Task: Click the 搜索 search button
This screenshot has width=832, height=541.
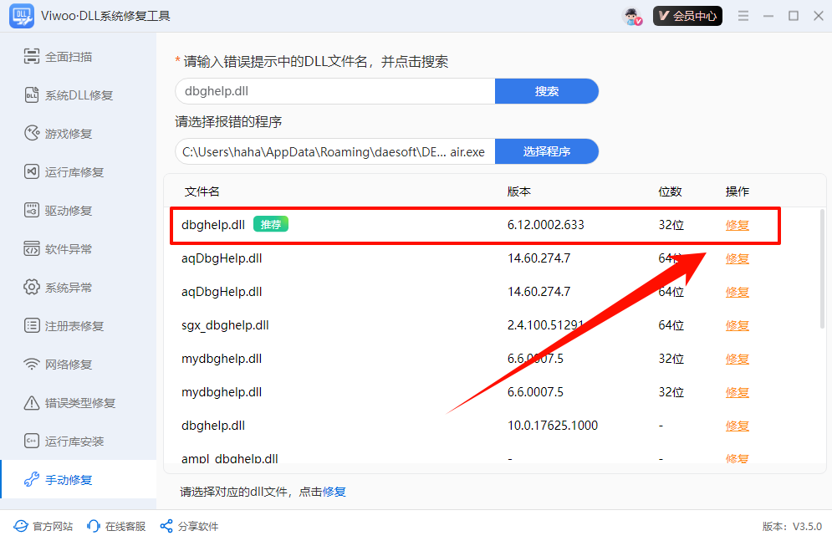Action: click(x=546, y=90)
